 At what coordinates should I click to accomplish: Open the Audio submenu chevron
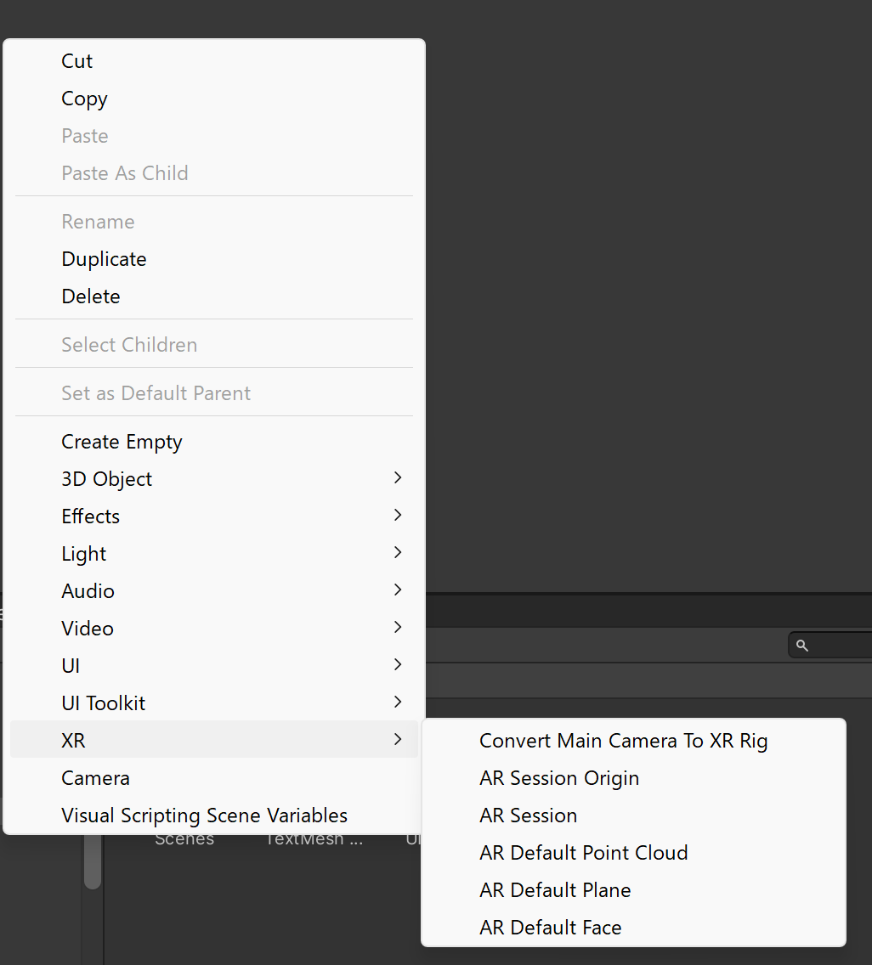pyautogui.click(x=398, y=590)
